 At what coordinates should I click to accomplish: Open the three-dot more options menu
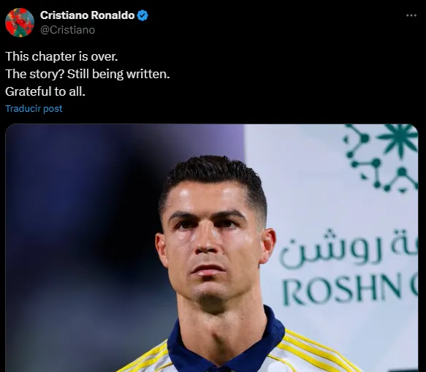coord(411,15)
